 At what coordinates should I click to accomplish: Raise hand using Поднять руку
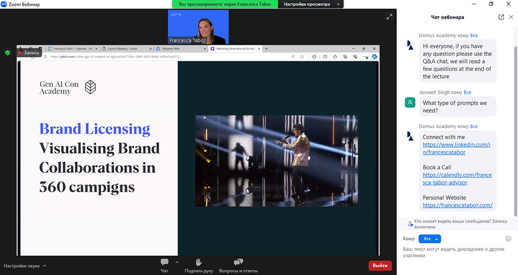pyautogui.click(x=198, y=266)
